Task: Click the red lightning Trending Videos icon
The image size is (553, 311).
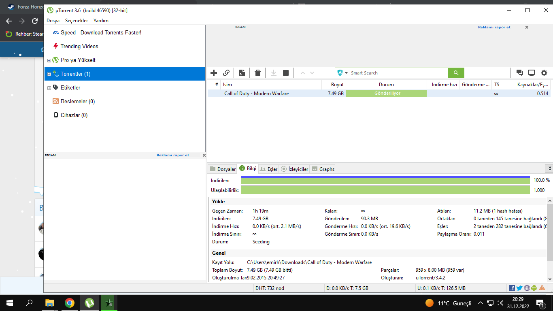Action: click(x=56, y=46)
